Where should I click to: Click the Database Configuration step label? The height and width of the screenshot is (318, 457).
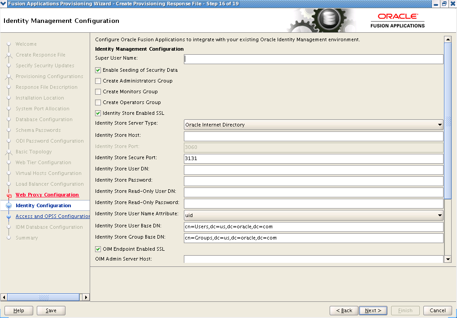point(44,119)
